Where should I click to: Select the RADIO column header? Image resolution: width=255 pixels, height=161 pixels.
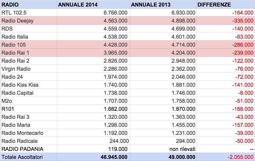pyautogui.click(x=10, y=4)
